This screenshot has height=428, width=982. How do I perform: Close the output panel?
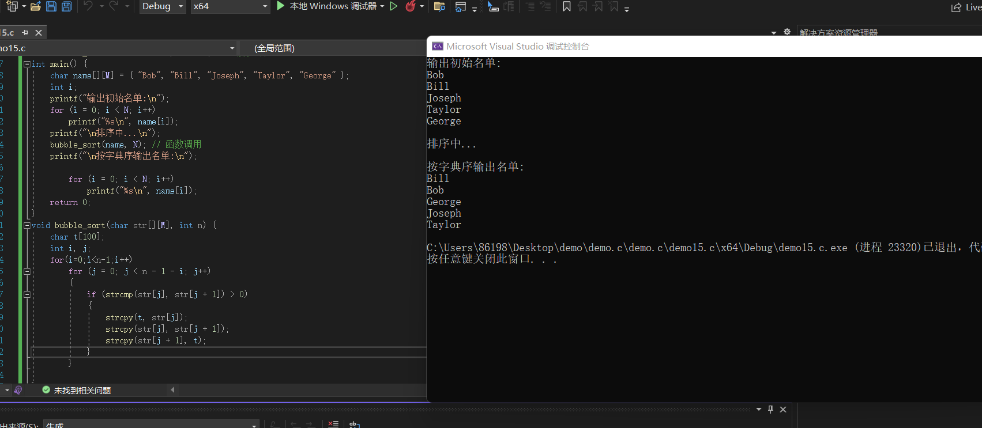(783, 410)
